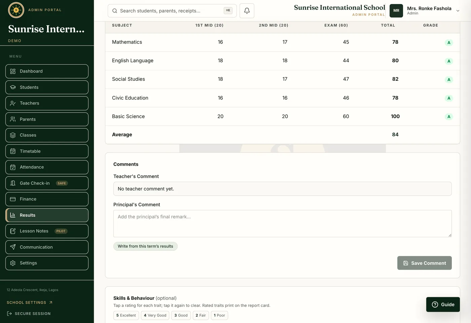Viewport: 471px width, 323px height.
Task: Open notifications with the bell icon
Action: click(247, 11)
